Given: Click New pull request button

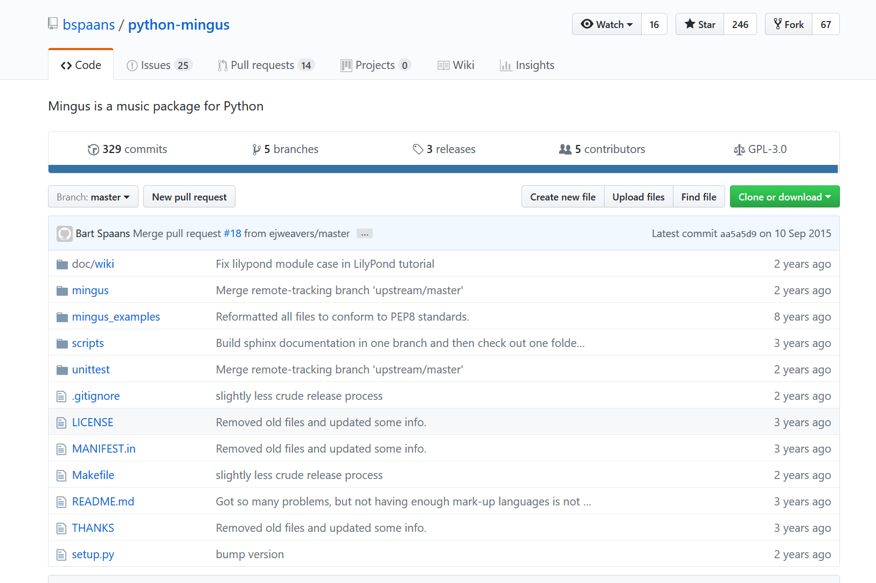Looking at the screenshot, I should pyautogui.click(x=190, y=197).
